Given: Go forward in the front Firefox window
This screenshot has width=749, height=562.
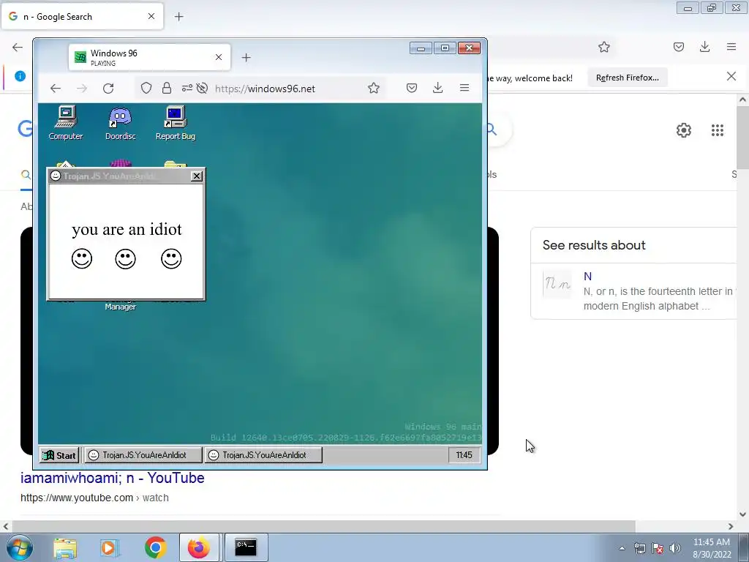Looking at the screenshot, I should pos(82,89).
